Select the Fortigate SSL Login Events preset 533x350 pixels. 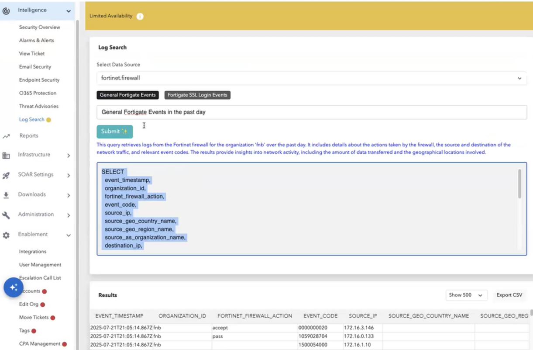coord(197,95)
